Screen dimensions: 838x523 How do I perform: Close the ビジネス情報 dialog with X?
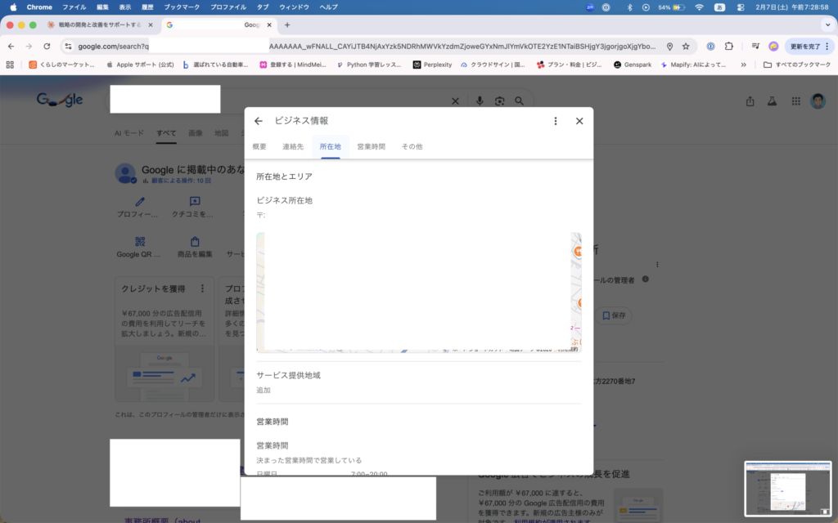[x=579, y=121]
